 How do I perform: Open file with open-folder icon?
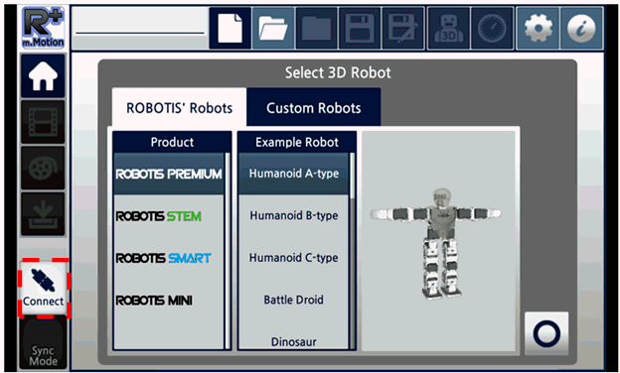tap(273, 28)
